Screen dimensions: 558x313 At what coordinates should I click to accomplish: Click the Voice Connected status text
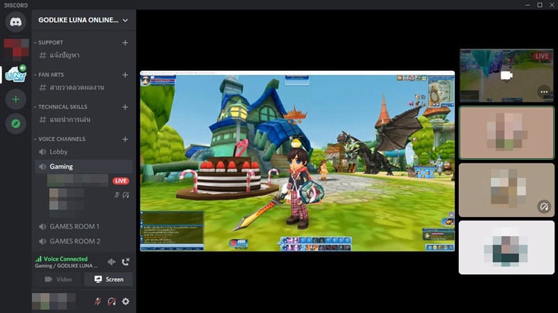point(66,259)
